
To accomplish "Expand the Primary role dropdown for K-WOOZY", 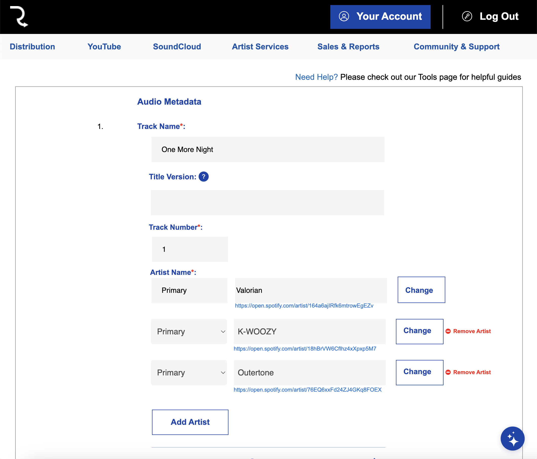I will [x=189, y=332].
